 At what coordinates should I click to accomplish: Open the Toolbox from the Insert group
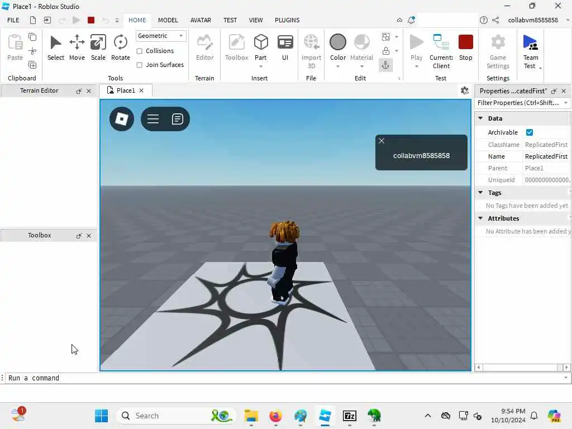236,47
